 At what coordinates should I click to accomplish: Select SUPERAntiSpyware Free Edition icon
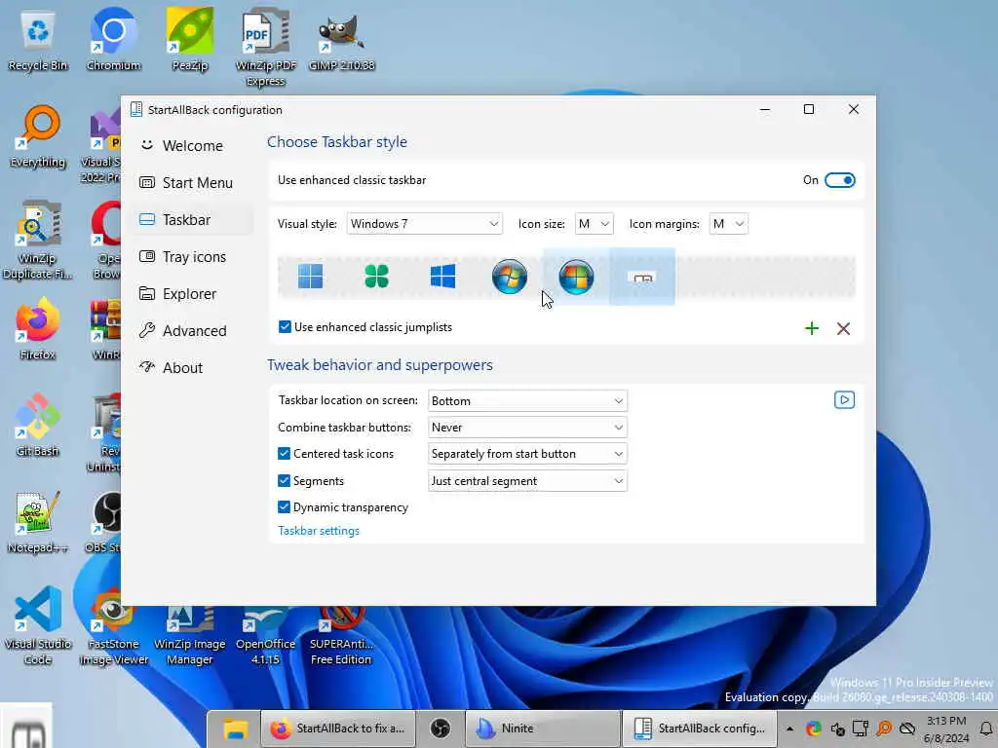pos(341,633)
